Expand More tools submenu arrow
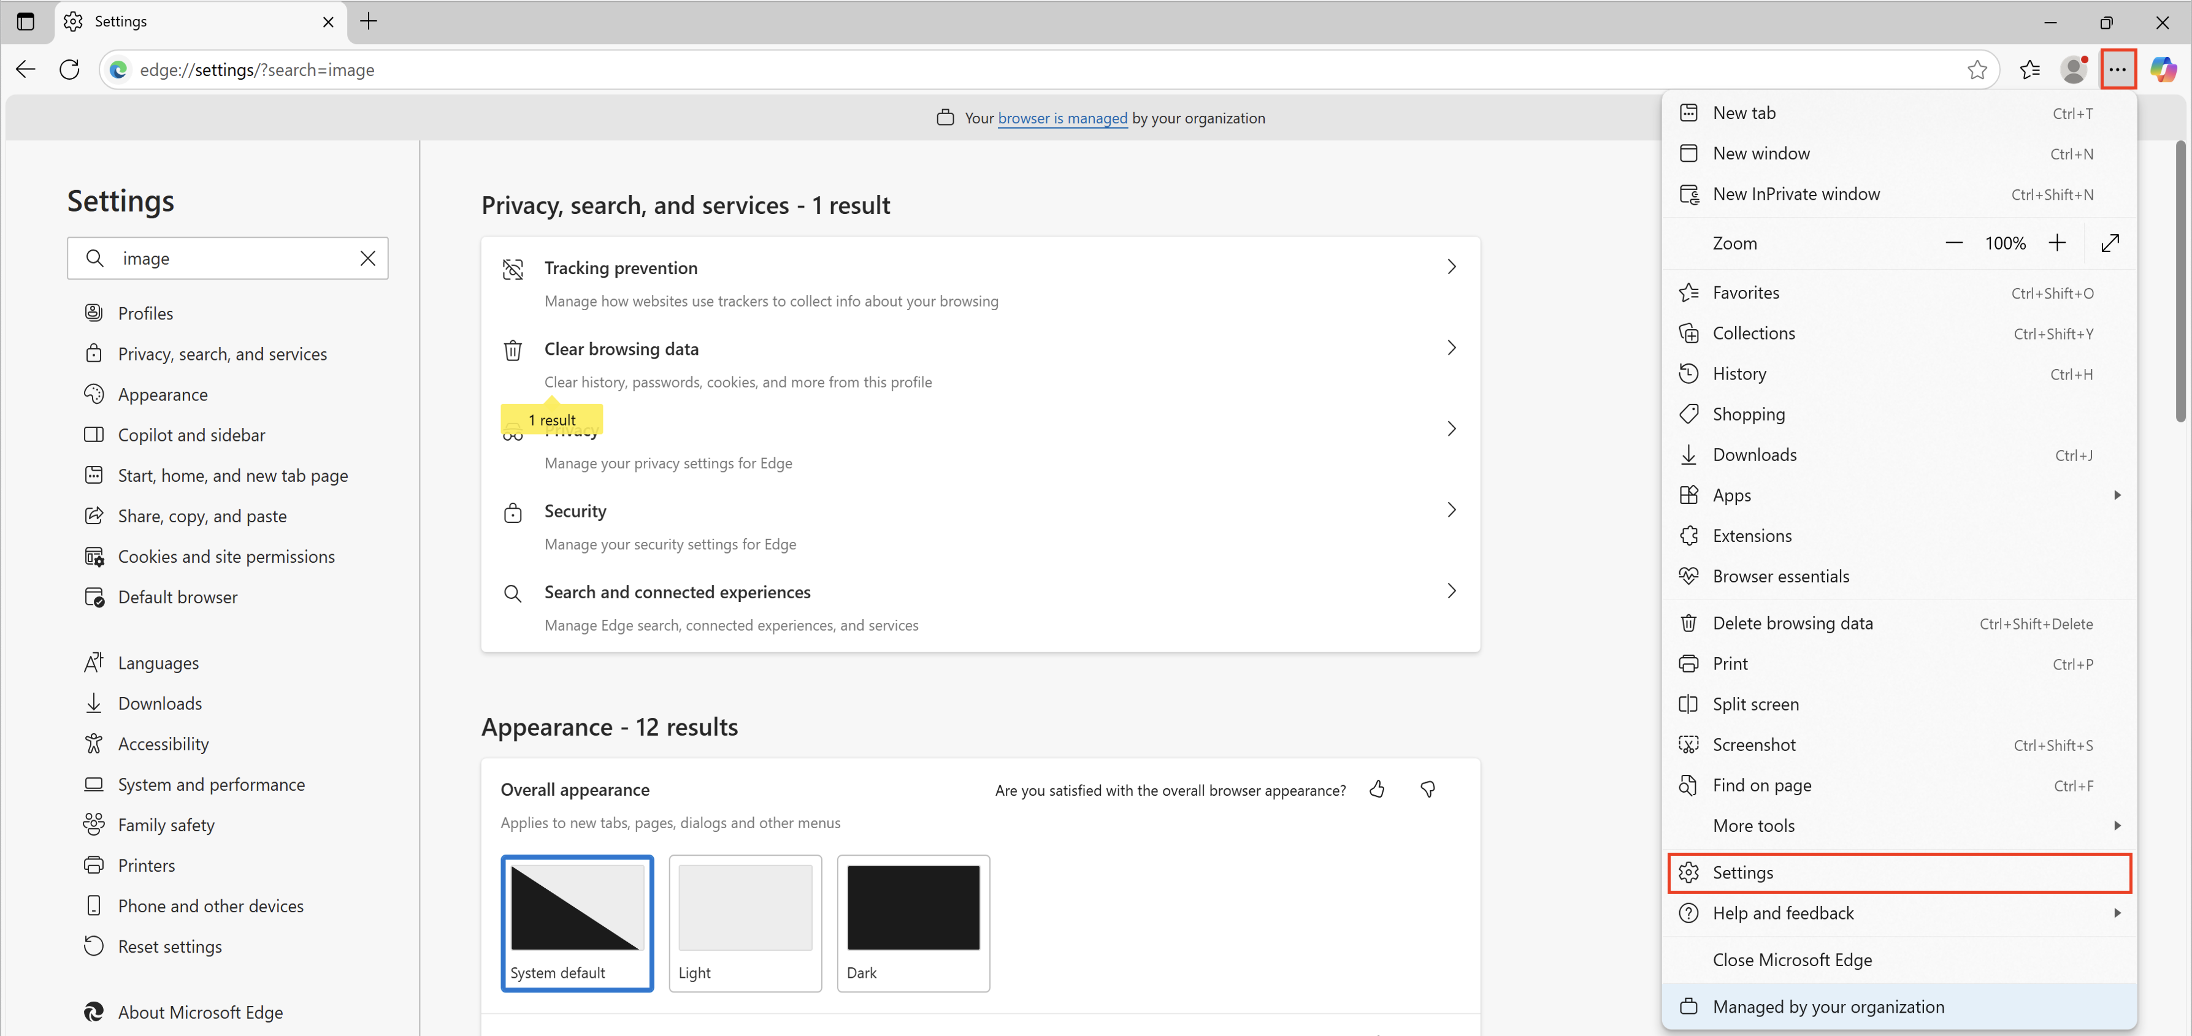 (2117, 826)
